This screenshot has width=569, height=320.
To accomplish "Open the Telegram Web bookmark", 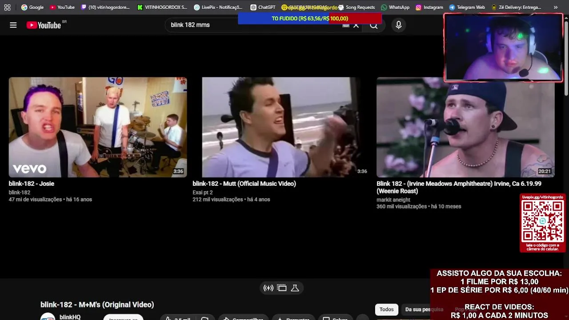I will [x=467, y=7].
